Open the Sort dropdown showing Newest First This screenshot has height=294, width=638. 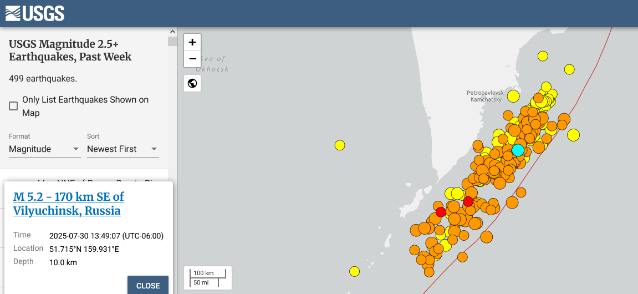point(122,149)
